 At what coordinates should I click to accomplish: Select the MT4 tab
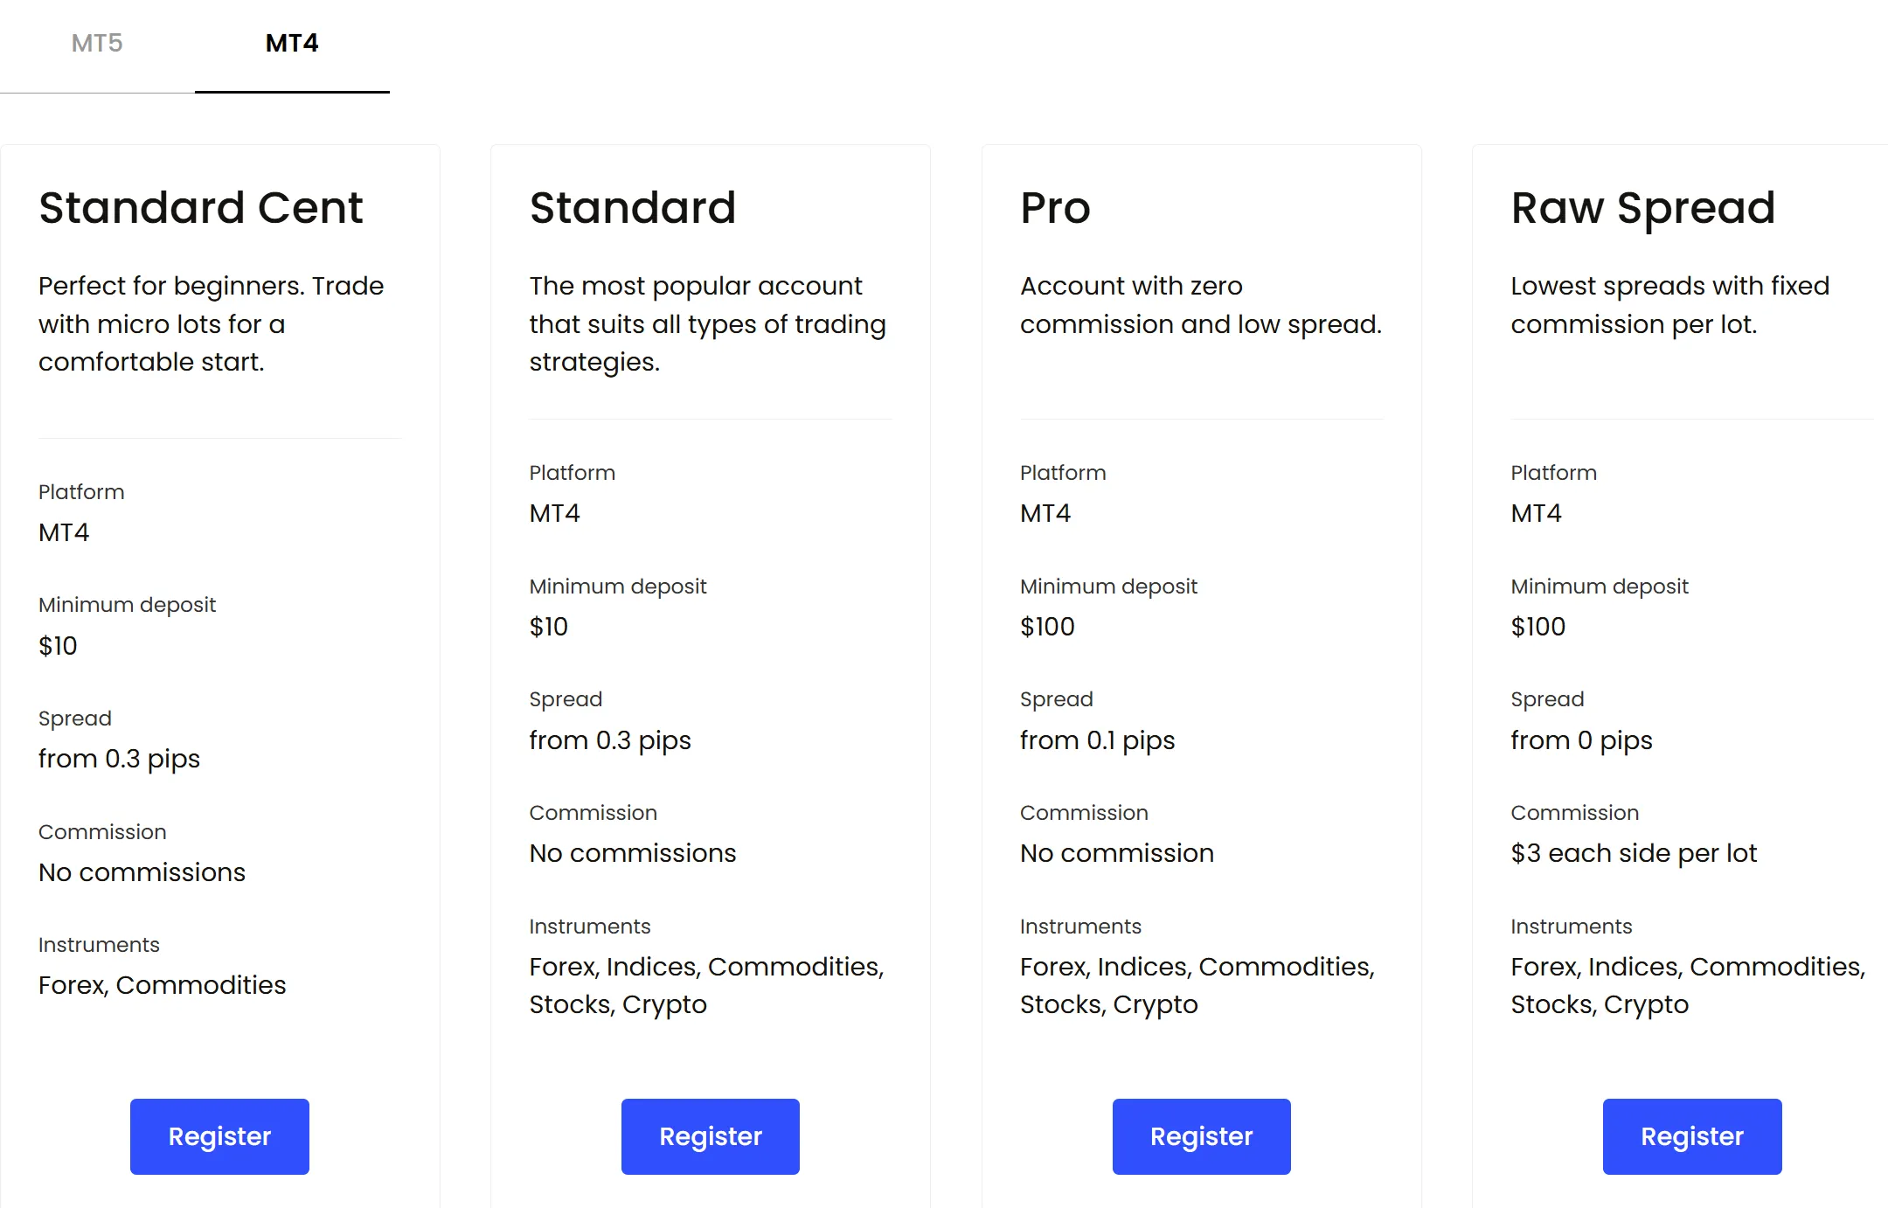pos(292,44)
